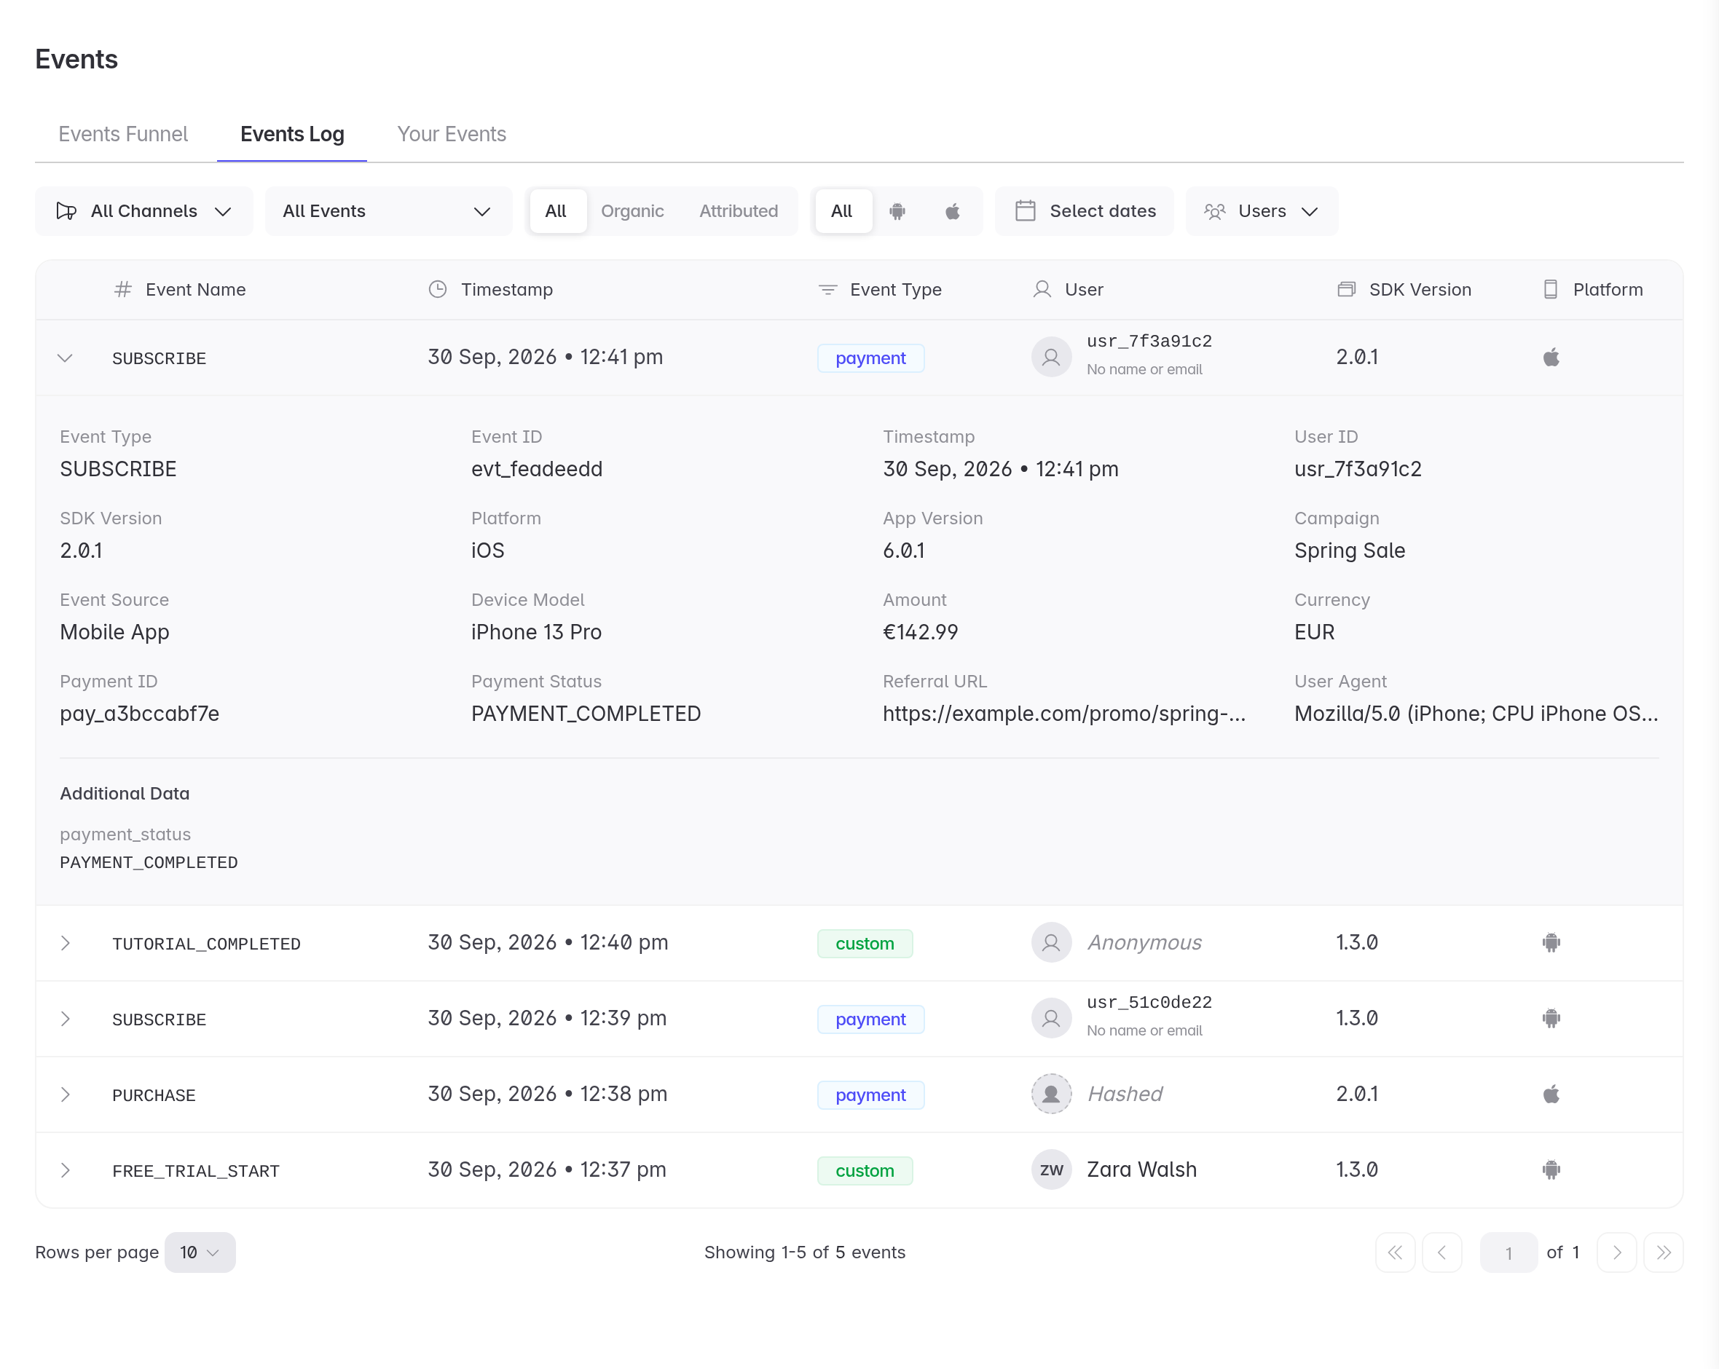Collapse the expanded SUBSCRIBE row at 12:41 pm
Image resolution: width=1719 pixels, height=1369 pixels.
[x=66, y=358]
